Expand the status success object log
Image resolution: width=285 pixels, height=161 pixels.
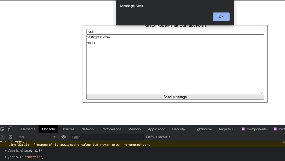click(6, 157)
